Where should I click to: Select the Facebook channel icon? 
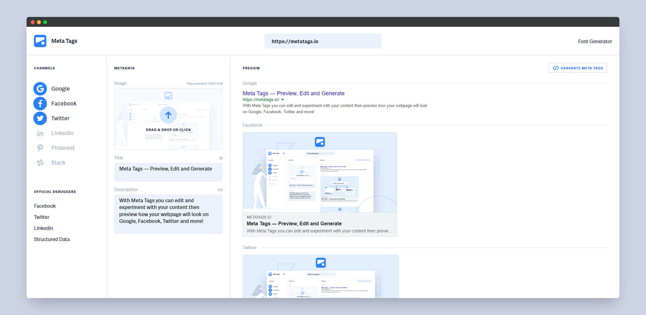[40, 103]
